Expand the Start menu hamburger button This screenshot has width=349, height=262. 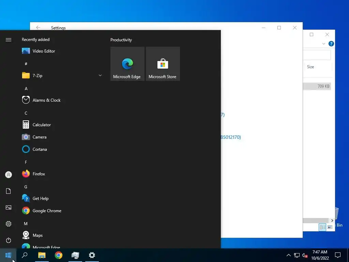(x=9, y=40)
